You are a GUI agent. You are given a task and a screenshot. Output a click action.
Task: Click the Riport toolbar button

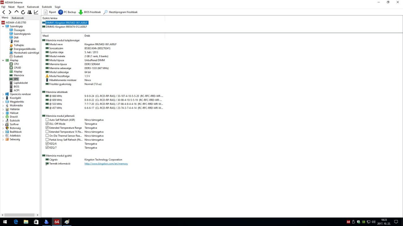coord(50,12)
